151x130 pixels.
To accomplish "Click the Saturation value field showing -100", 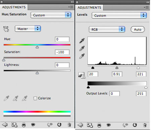I will point(62,52).
